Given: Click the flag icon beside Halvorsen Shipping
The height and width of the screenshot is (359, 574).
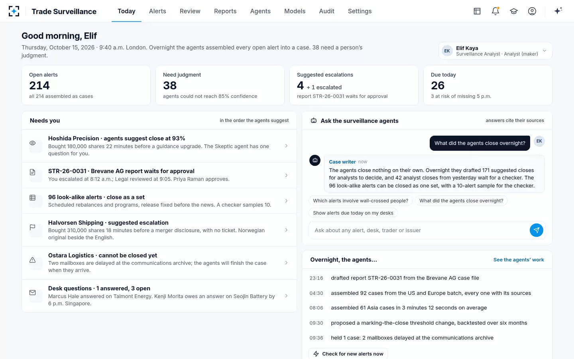Looking at the screenshot, I should click(x=33, y=227).
